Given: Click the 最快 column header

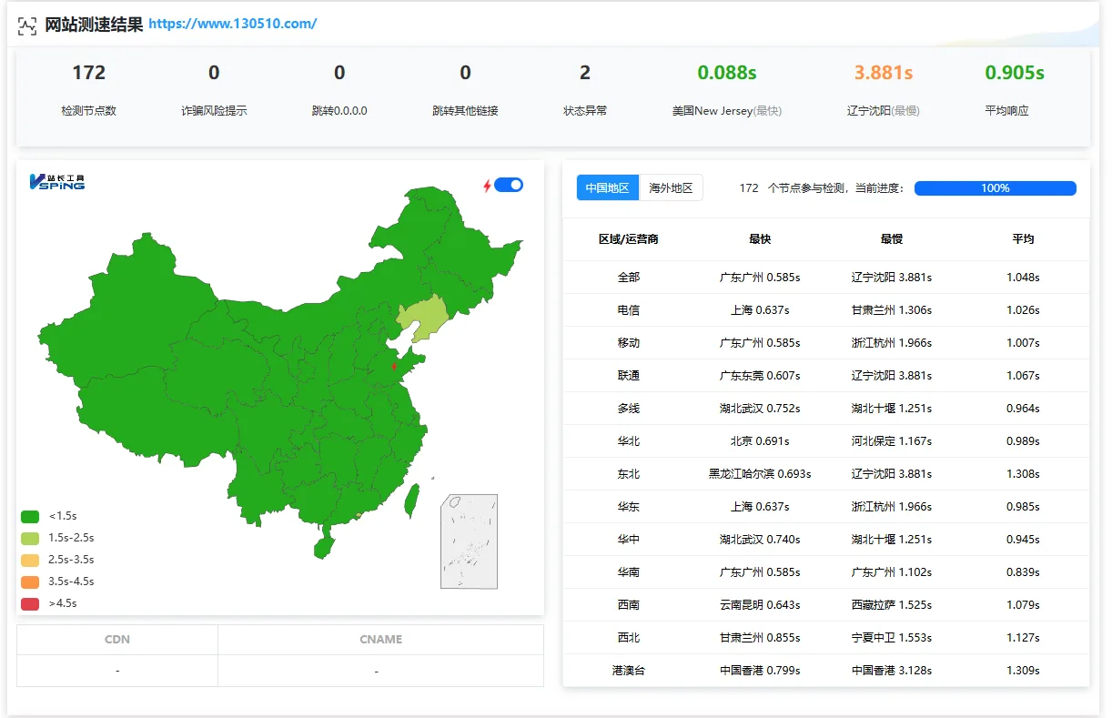Looking at the screenshot, I should point(760,239).
